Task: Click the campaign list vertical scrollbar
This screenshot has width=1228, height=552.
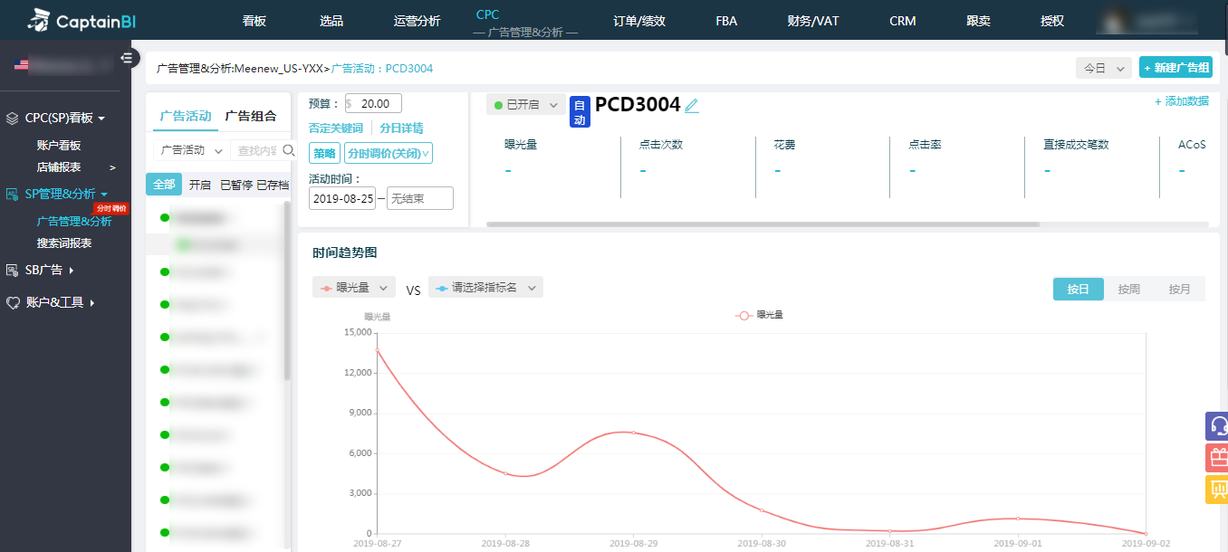Action: 288,290
